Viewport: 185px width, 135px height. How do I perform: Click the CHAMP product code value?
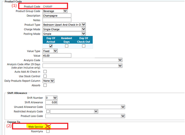click(48, 7)
